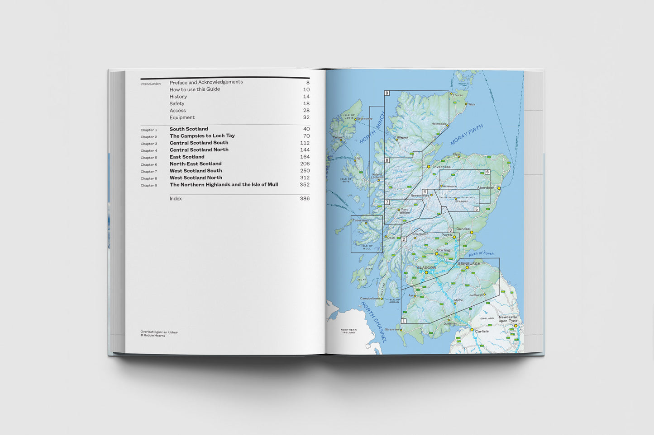Viewport: 654px width, 435px height.
Task: Expand the region 7 area near Fort William
Action: 387,202
